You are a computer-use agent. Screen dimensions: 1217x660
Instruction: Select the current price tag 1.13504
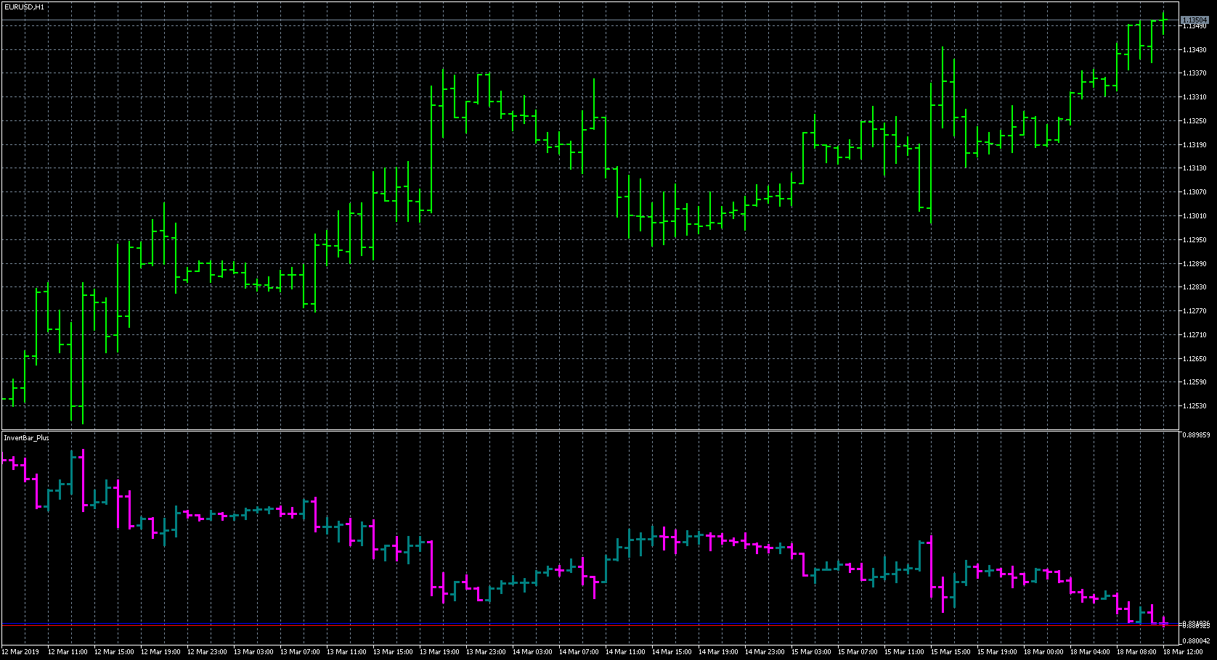click(1194, 20)
